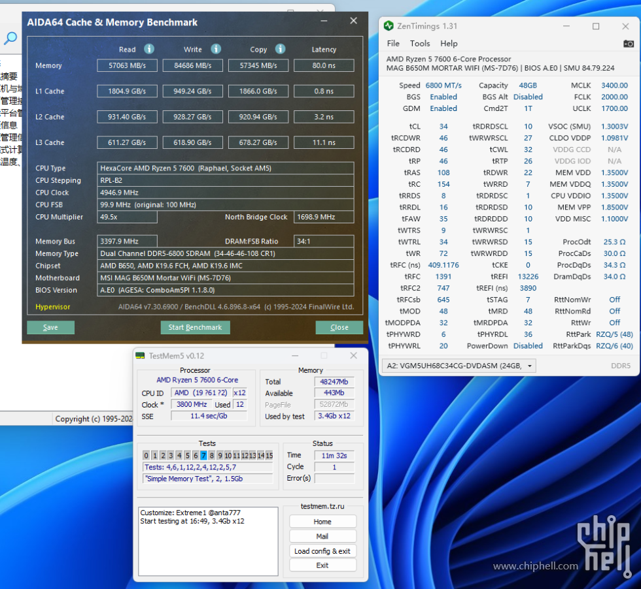This screenshot has width=641, height=589.
Task: Click the Copy info icon in AIDA64
Action: click(x=280, y=49)
